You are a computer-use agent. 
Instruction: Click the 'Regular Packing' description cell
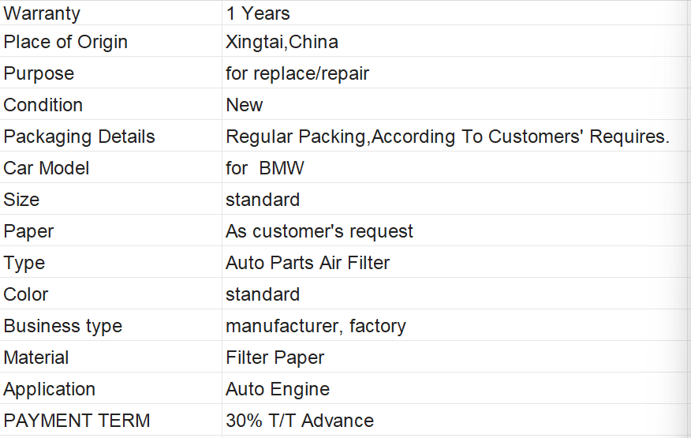point(447,137)
